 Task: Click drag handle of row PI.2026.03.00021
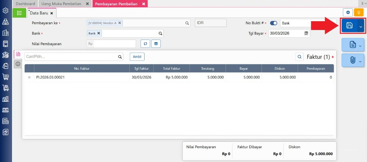point(29,77)
